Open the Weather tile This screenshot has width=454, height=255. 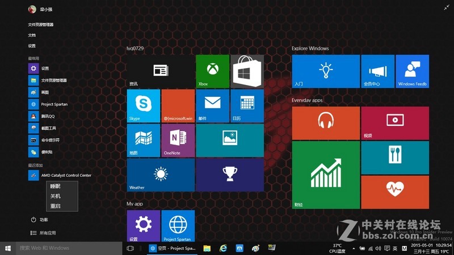[x=161, y=175]
